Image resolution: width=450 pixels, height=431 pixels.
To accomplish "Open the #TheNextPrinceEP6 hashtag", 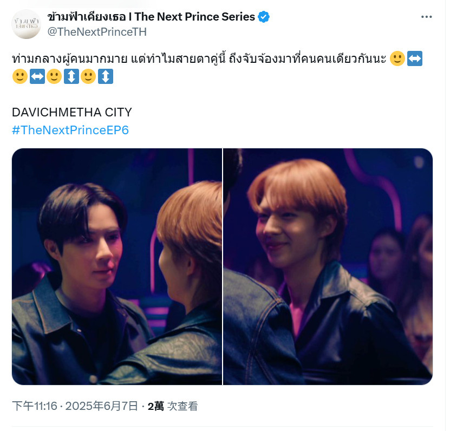I will (x=70, y=130).
